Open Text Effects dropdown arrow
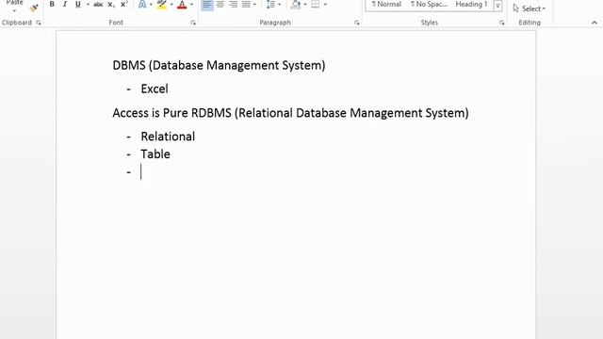Viewport: 603px width, 339px height. click(x=151, y=4)
